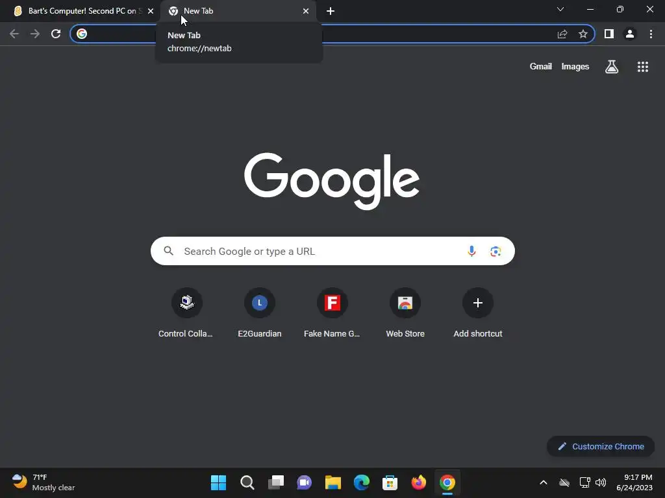This screenshot has height=498, width=665.
Task: Open taskbar Search
Action: coord(247,482)
